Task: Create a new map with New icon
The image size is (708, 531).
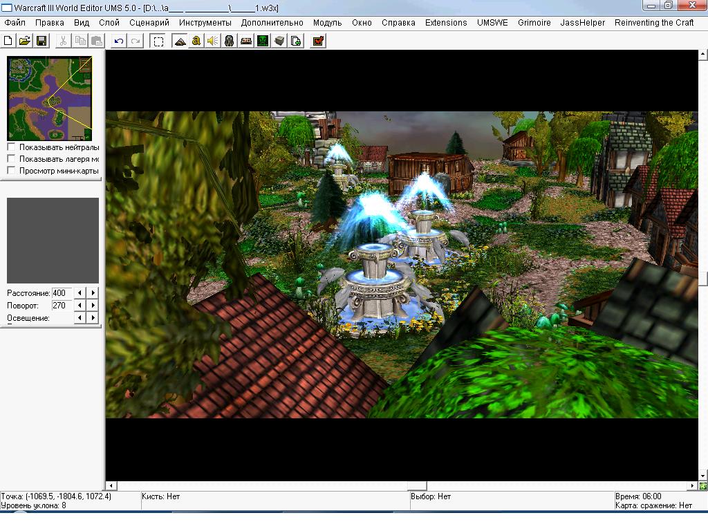Action: (x=8, y=41)
